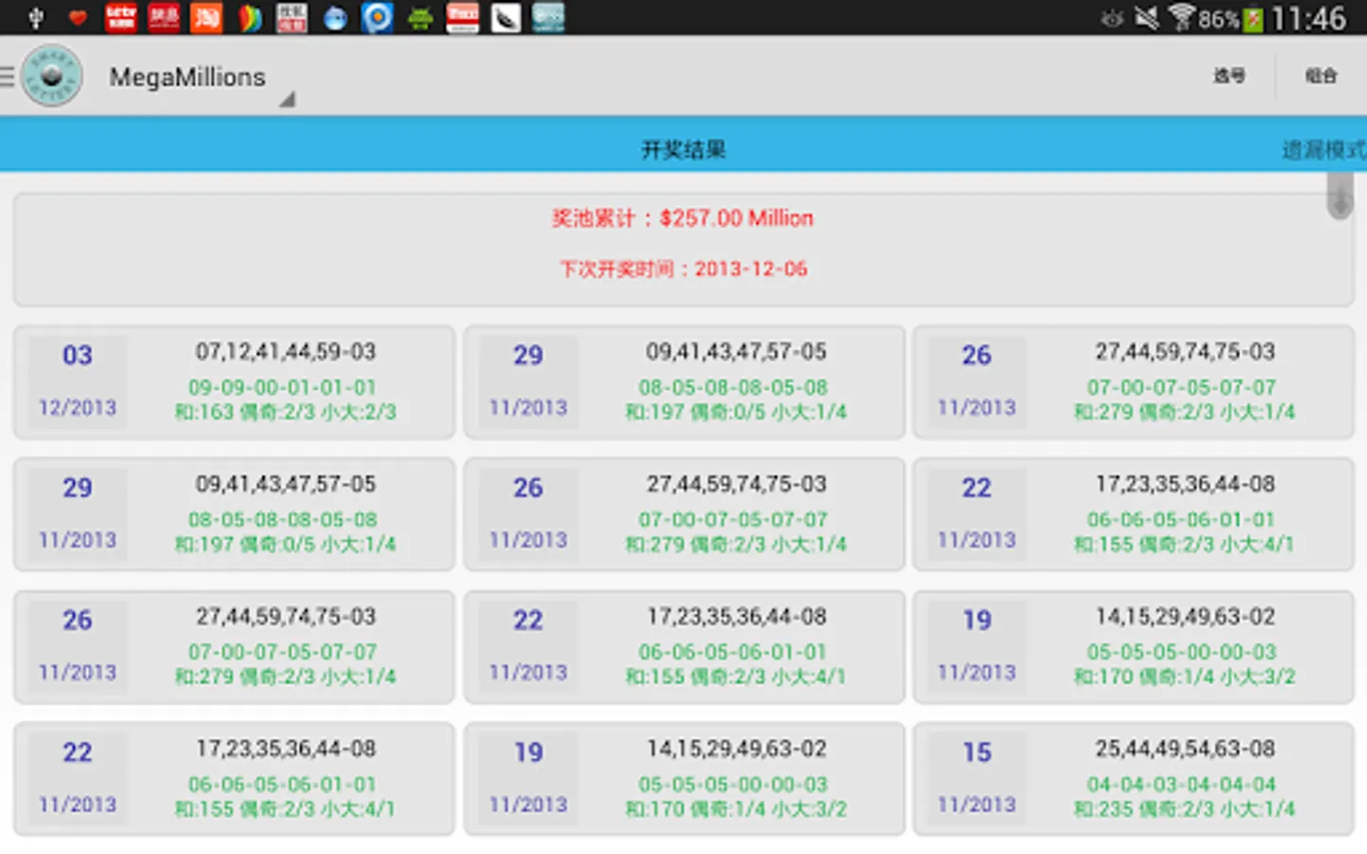Tap the 11:46 status bar clock
The image size is (1367, 854).
[x=1308, y=18]
